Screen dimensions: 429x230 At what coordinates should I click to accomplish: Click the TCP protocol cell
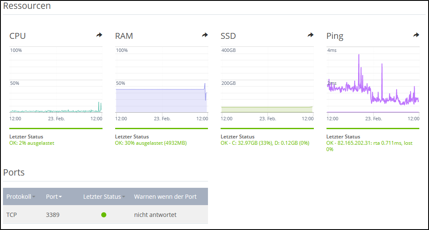(x=11, y=215)
